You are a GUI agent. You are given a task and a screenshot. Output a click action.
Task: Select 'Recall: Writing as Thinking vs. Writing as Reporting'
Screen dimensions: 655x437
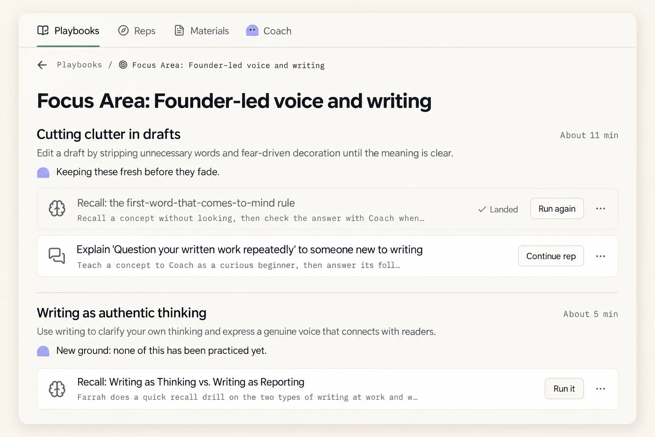click(191, 382)
